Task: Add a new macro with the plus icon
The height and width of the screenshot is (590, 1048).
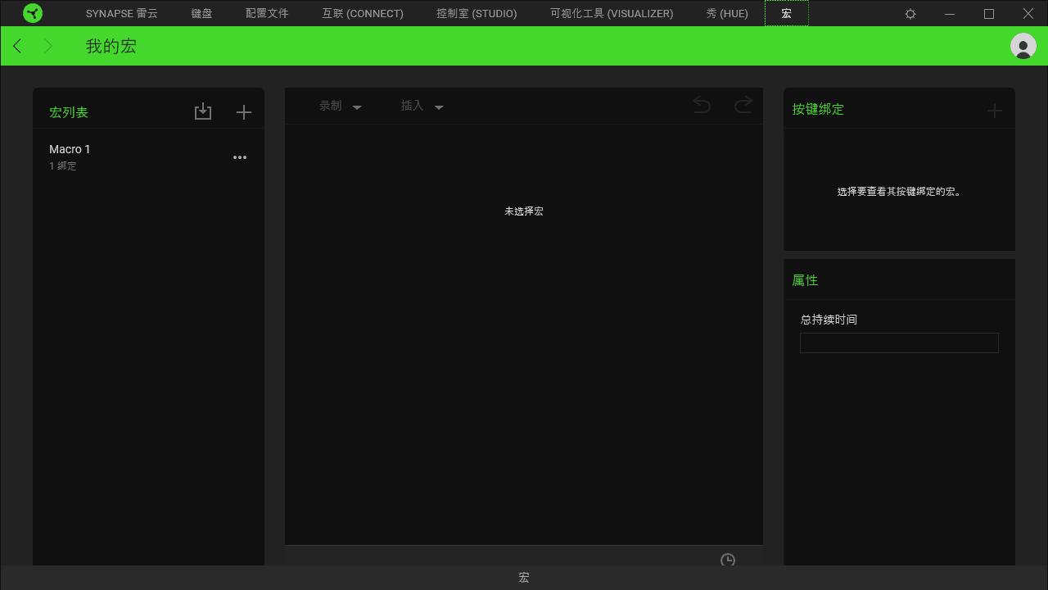Action: click(x=243, y=111)
